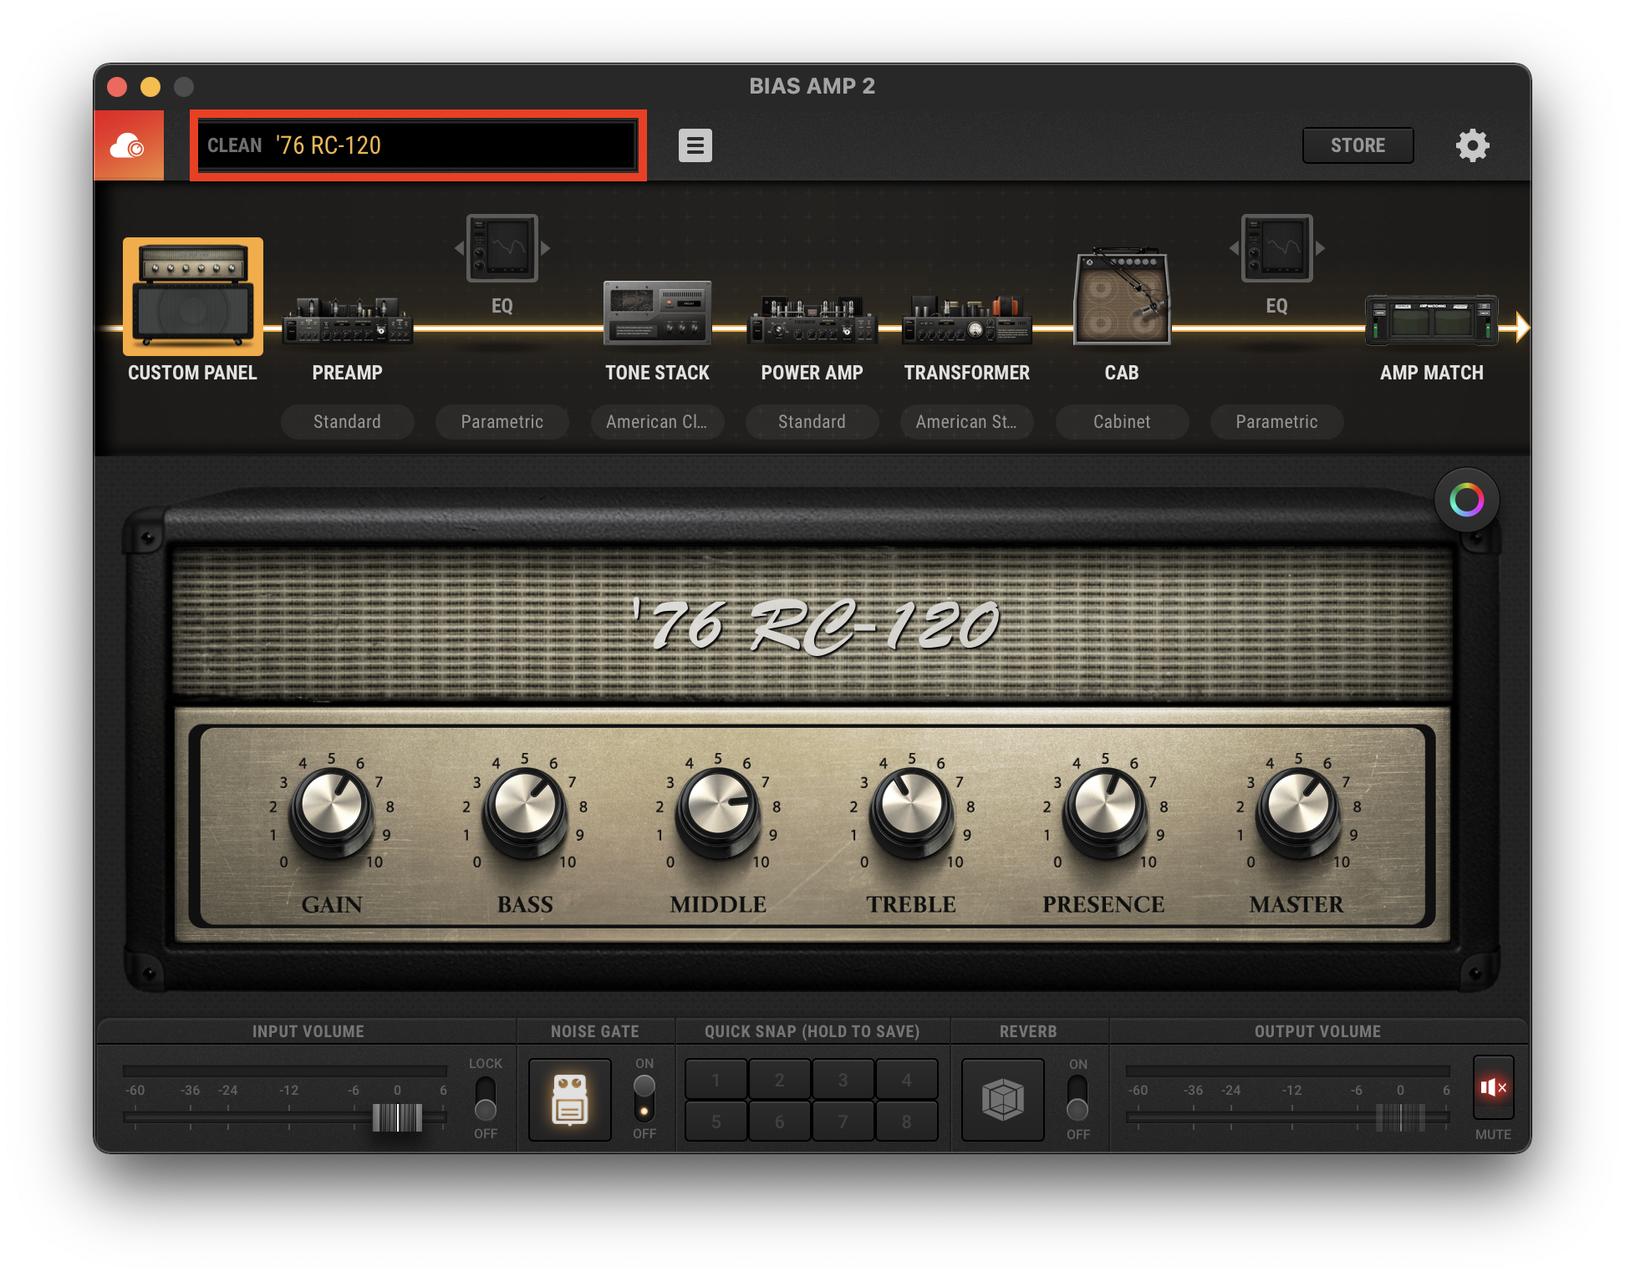Toggle the Reverb on/off switch
Viewport: 1625px width, 1277px height.
coord(1077,1098)
